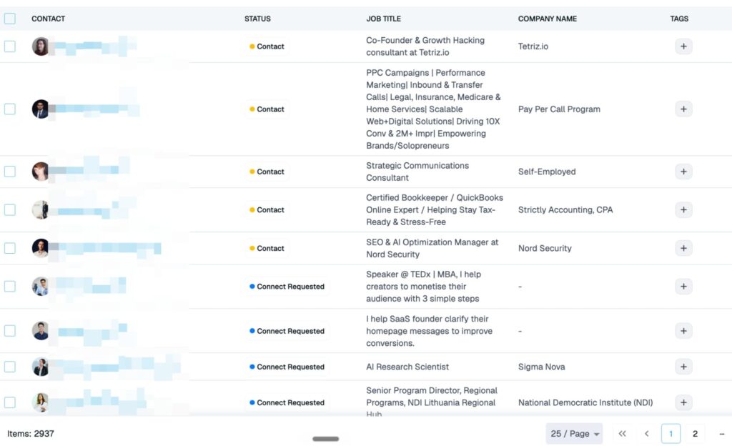Click Contact status badge for Nord Security
Image resolution: width=732 pixels, height=446 pixels.
click(267, 248)
